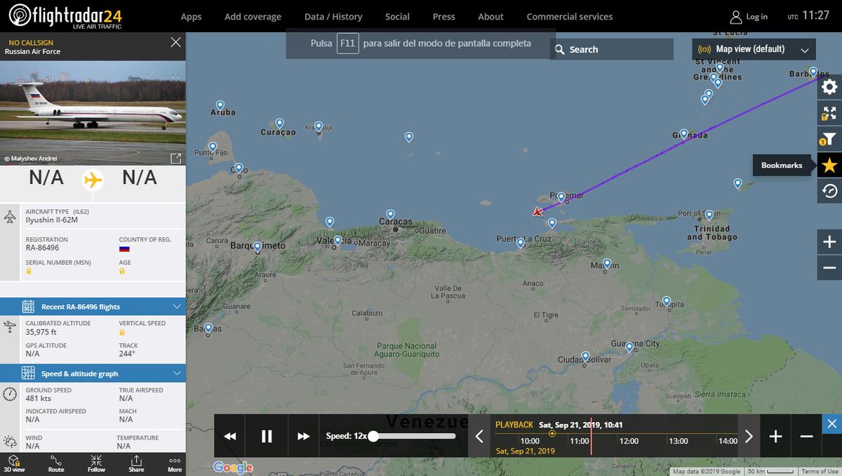Pause the playback
The height and width of the screenshot is (476, 842).
[267, 437]
